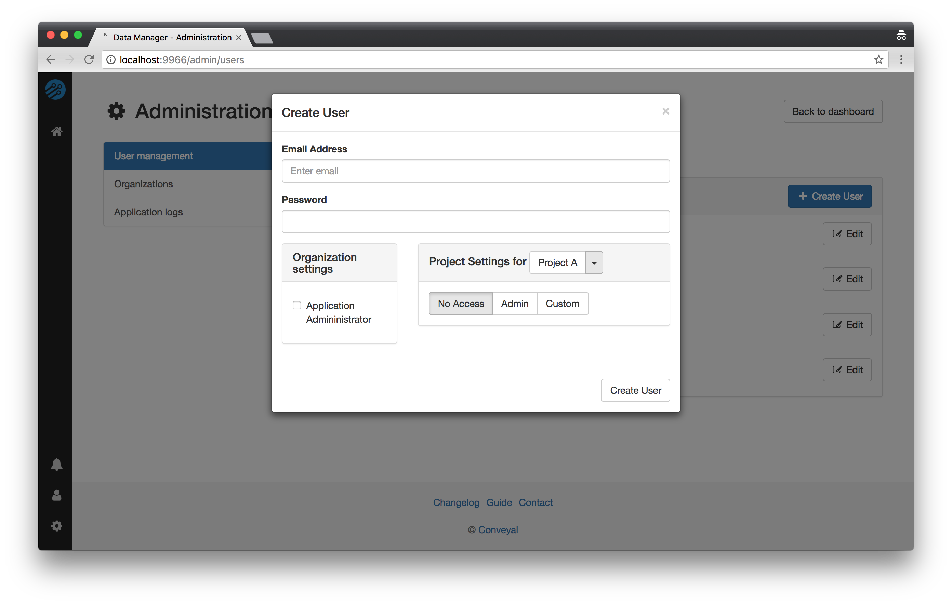Click the first Edit button in user list
This screenshot has width=952, height=605.
(x=847, y=234)
